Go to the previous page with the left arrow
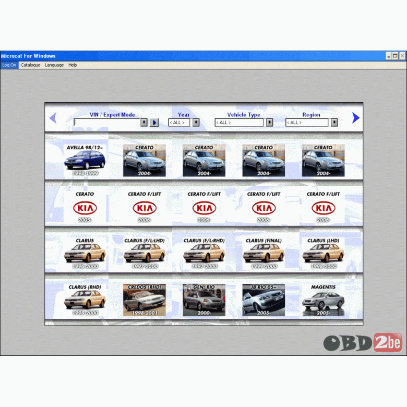 [x=53, y=118]
